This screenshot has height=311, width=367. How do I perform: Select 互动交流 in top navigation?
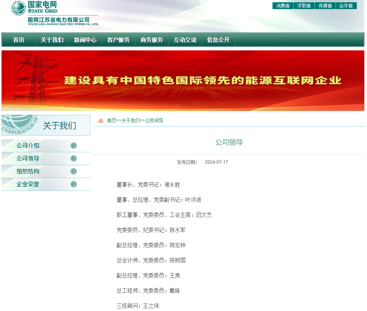185,40
